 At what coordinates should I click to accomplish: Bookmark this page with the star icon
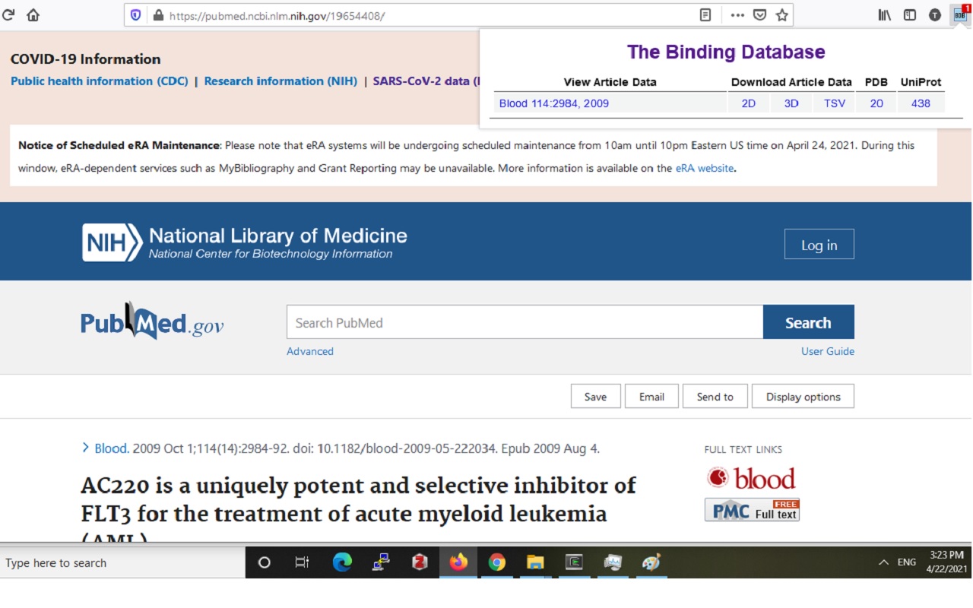coord(781,14)
